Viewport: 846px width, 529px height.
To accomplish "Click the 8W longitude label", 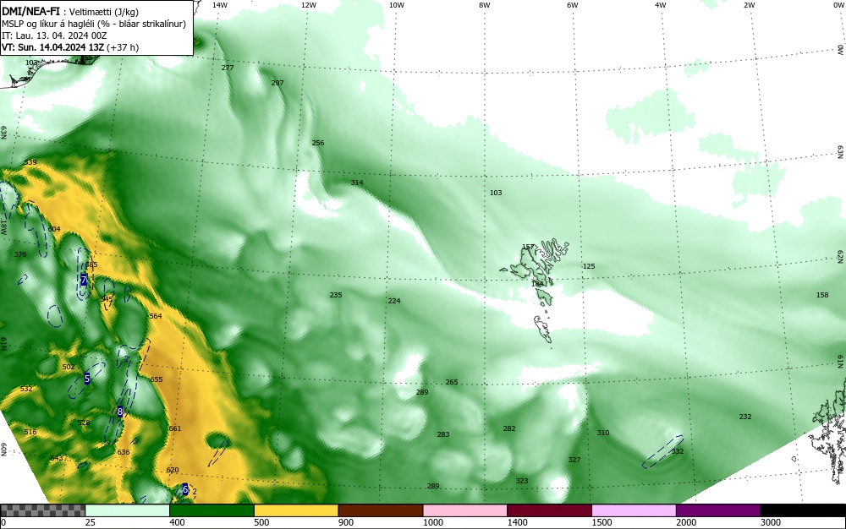I will [485, 5].
